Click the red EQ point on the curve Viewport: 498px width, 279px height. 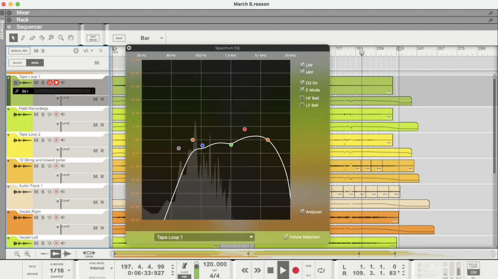245,129
